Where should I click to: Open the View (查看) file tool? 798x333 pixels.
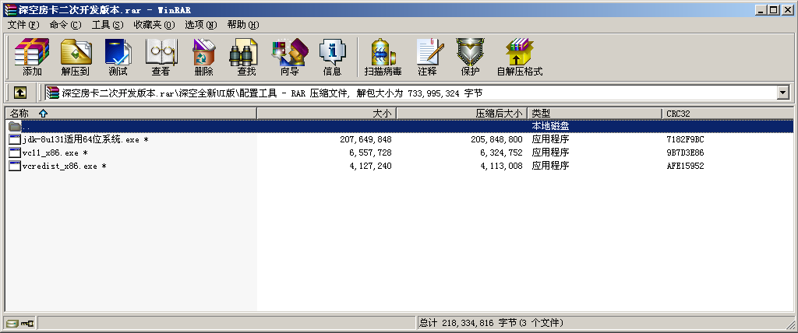point(161,57)
